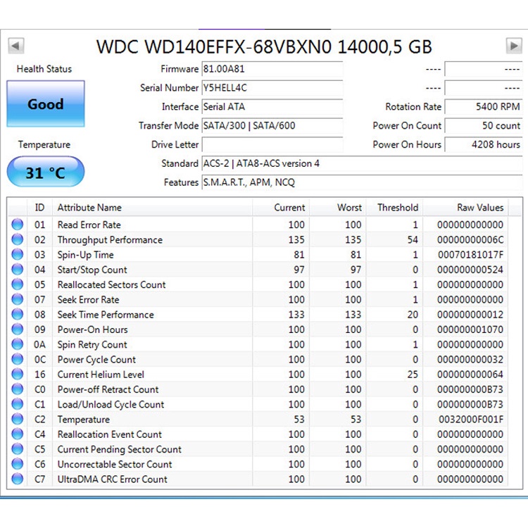528x528 pixels.
Task: Click status orb for Load/Unload Cycle Count
Action: 18,404
